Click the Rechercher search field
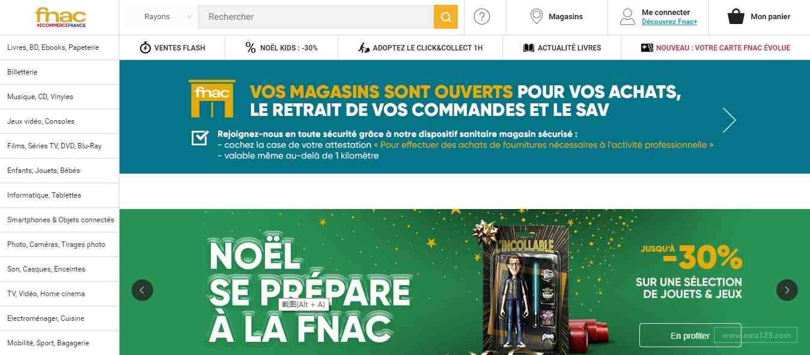Screen dimensions: 810x355 [x=315, y=17]
